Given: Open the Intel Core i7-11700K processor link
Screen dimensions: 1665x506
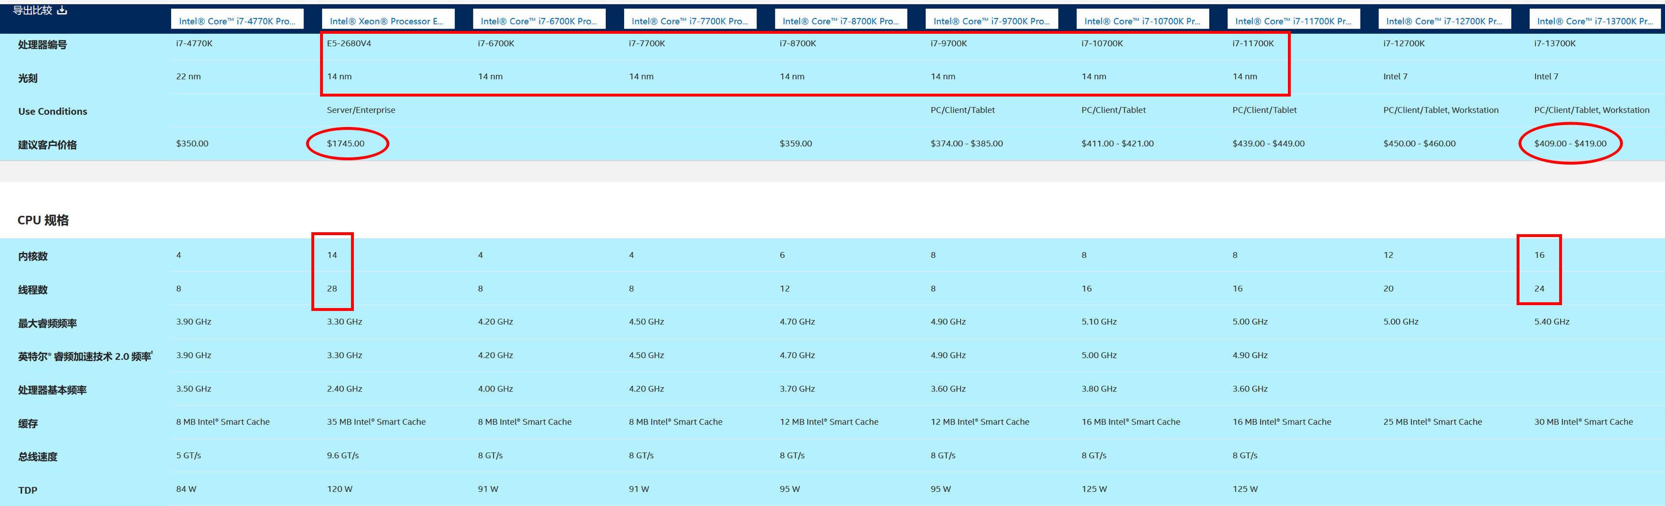Looking at the screenshot, I should tap(1293, 21).
